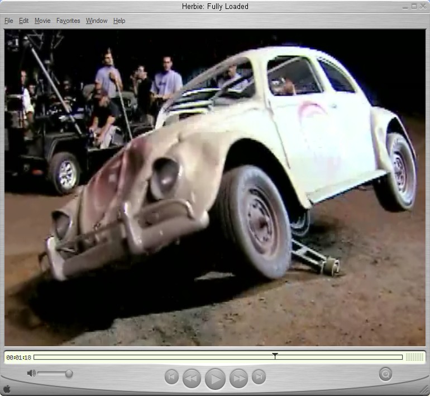Open the Movie menu
Image resolution: width=430 pixels, height=396 pixels.
click(x=42, y=21)
